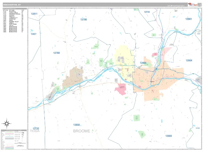
Task: Click the JOHNSON CITY row in ZIP index
Action: point(13,18)
